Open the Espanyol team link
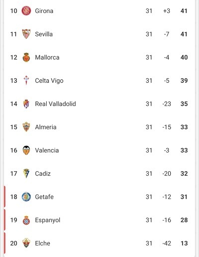199x257 pixels. (x=48, y=220)
